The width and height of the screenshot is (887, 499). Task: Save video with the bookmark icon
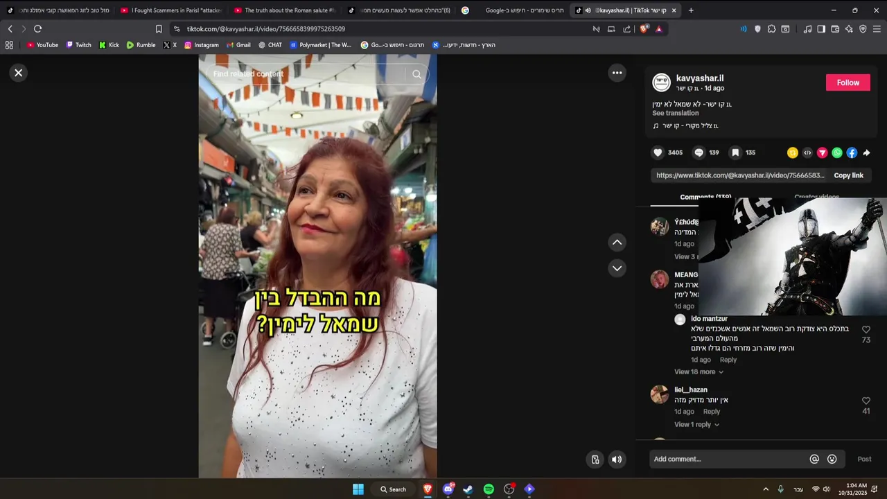pyautogui.click(x=735, y=152)
